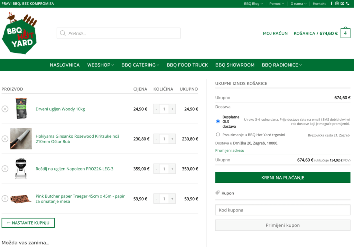Click quantity field for Napoleon grill
This screenshot has height=247, width=354.
pos(164,169)
